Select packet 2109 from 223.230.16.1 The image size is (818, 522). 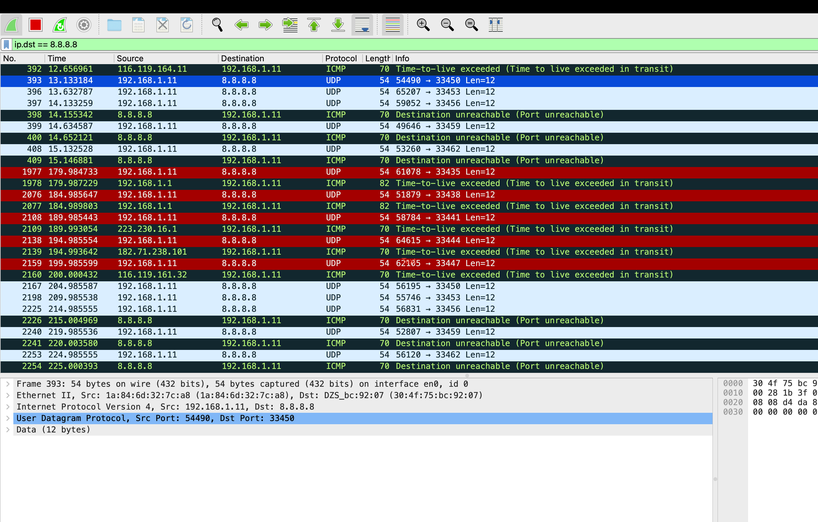409,229
